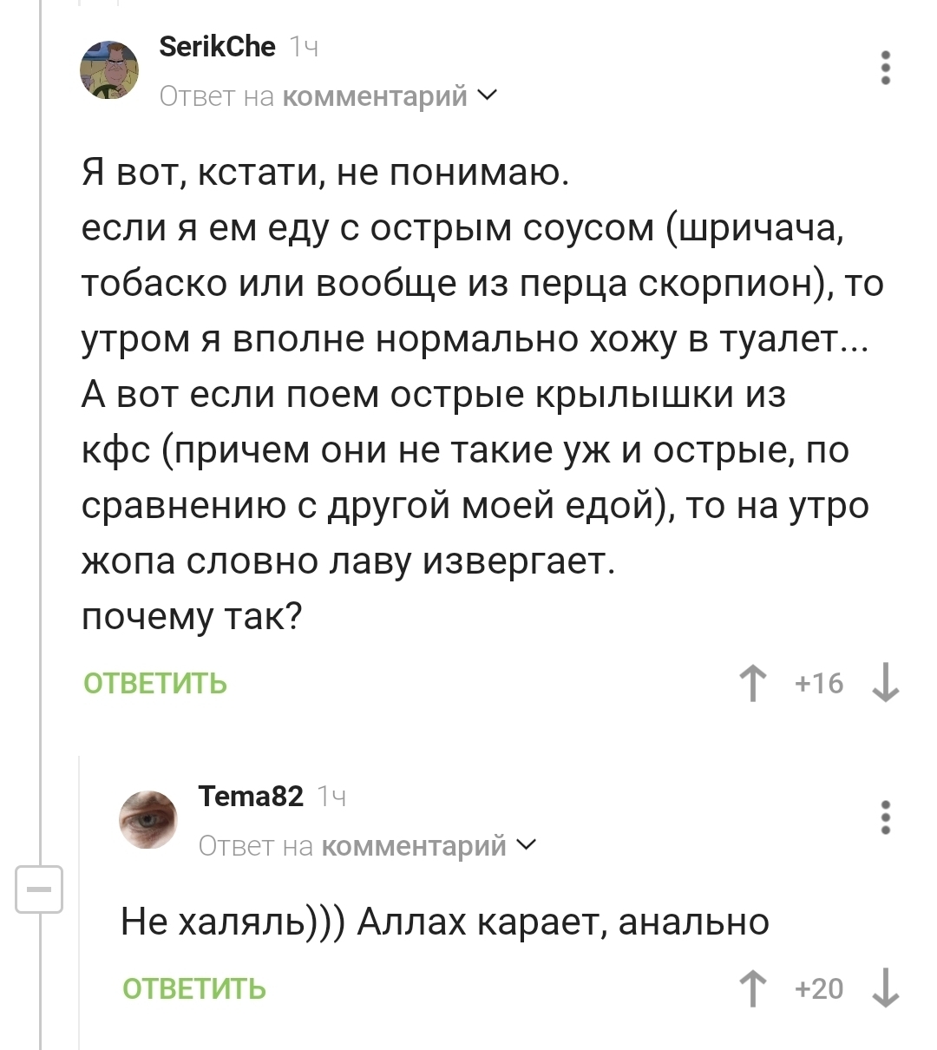937x1050 pixels.
Task: Follow 'Ответ на комментарий' link under SerikChe
Action: (x=314, y=95)
